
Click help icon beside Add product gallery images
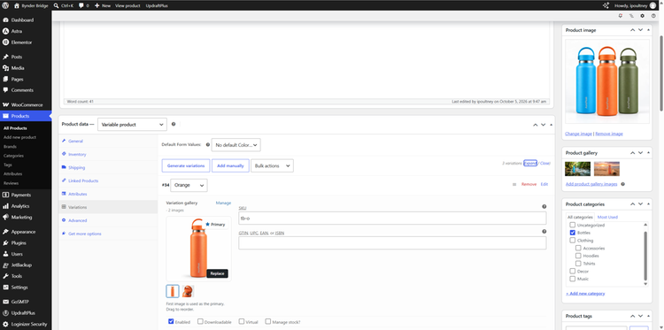(622, 184)
